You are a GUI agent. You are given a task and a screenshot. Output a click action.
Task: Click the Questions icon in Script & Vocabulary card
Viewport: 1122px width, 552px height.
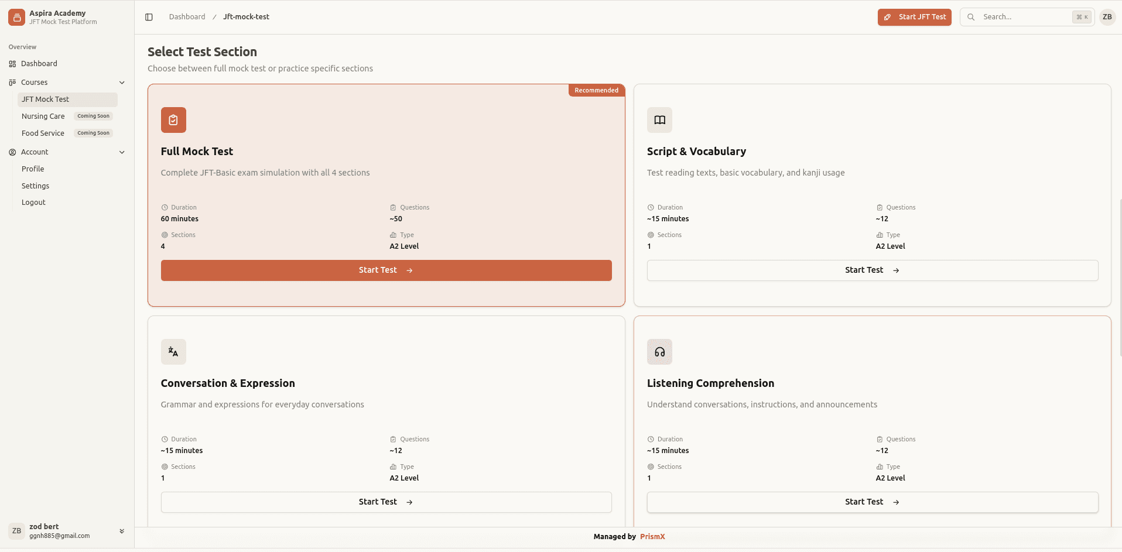(880, 207)
